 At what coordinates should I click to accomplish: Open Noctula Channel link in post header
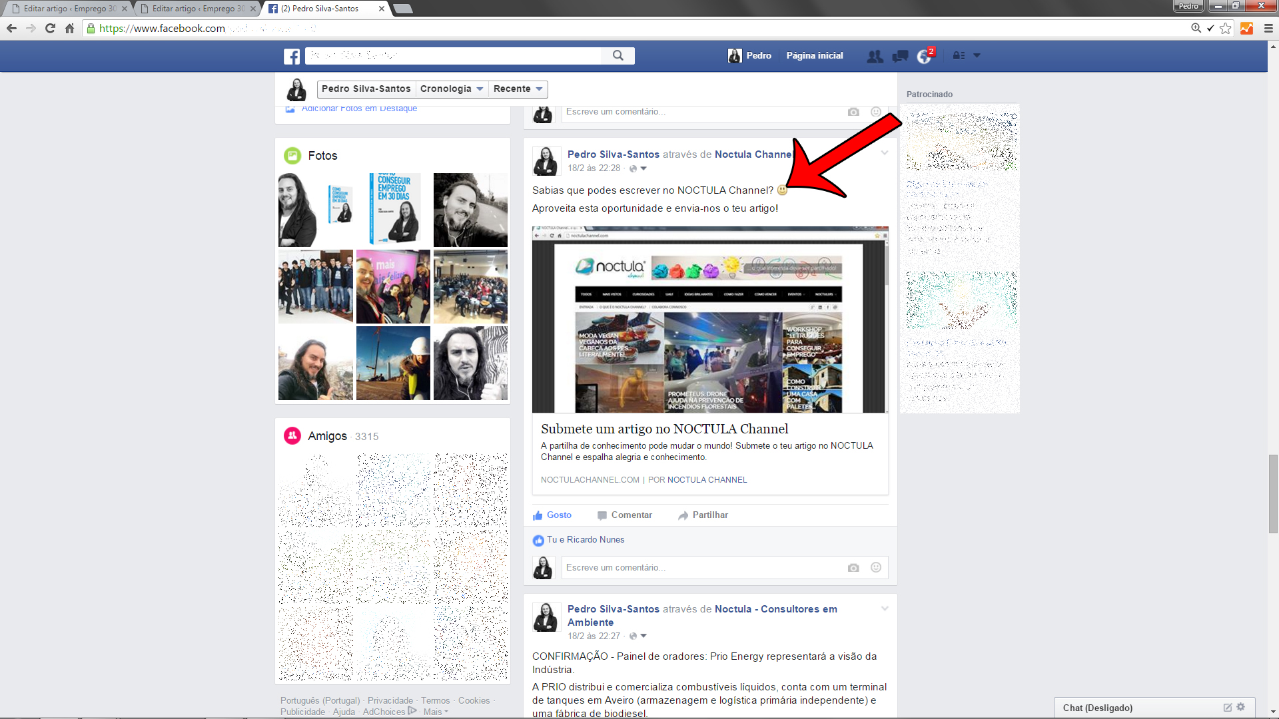tap(753, 154)
